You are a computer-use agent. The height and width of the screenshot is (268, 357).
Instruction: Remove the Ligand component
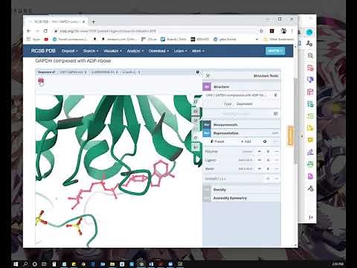(268, 160)
